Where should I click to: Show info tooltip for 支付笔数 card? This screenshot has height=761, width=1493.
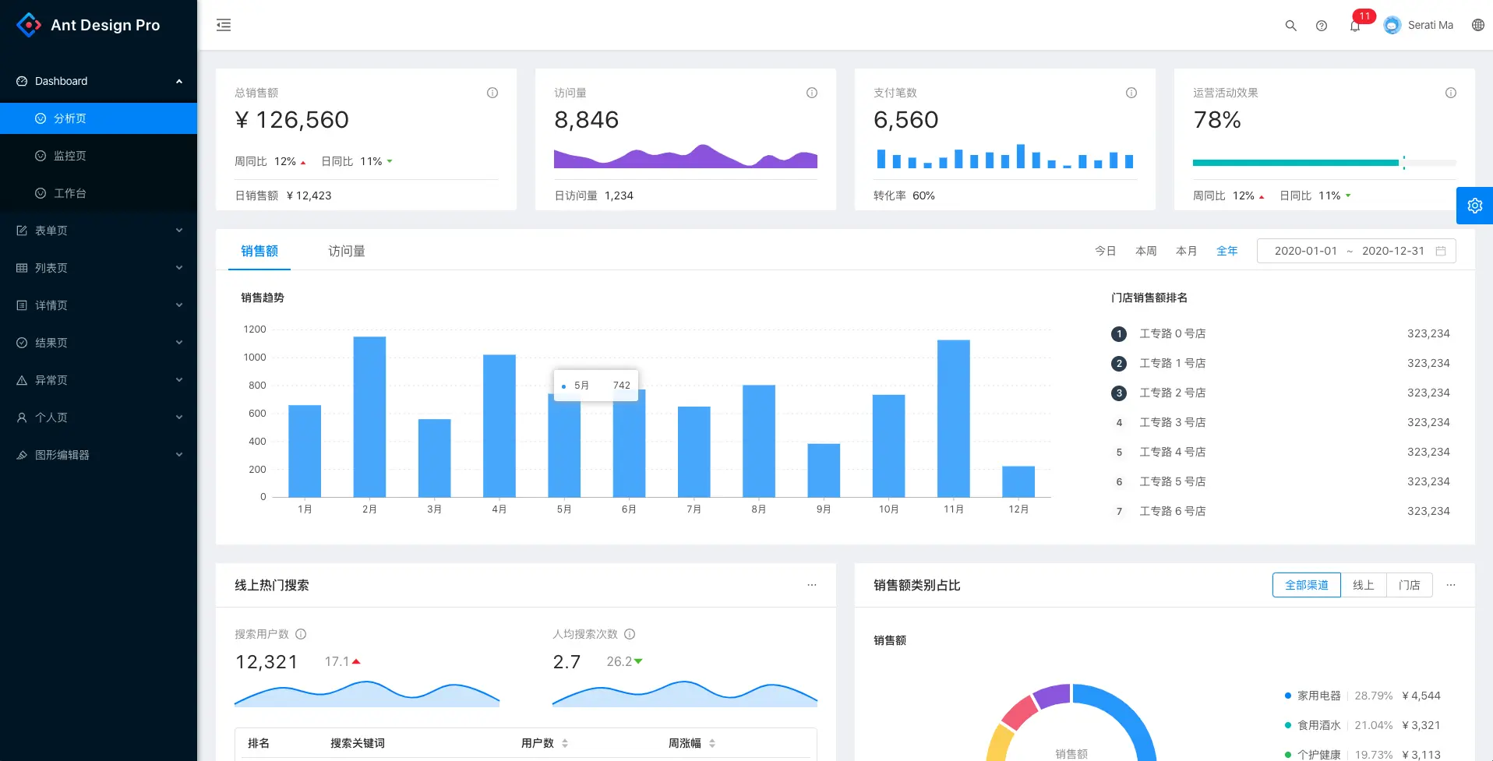(x=1131, y=93)
